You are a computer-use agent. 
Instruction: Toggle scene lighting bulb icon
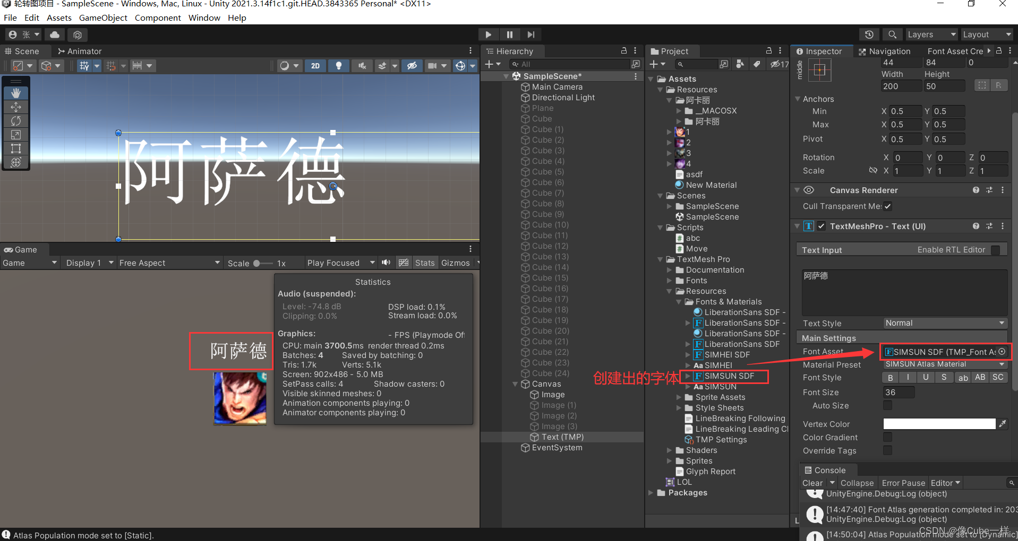338,66
